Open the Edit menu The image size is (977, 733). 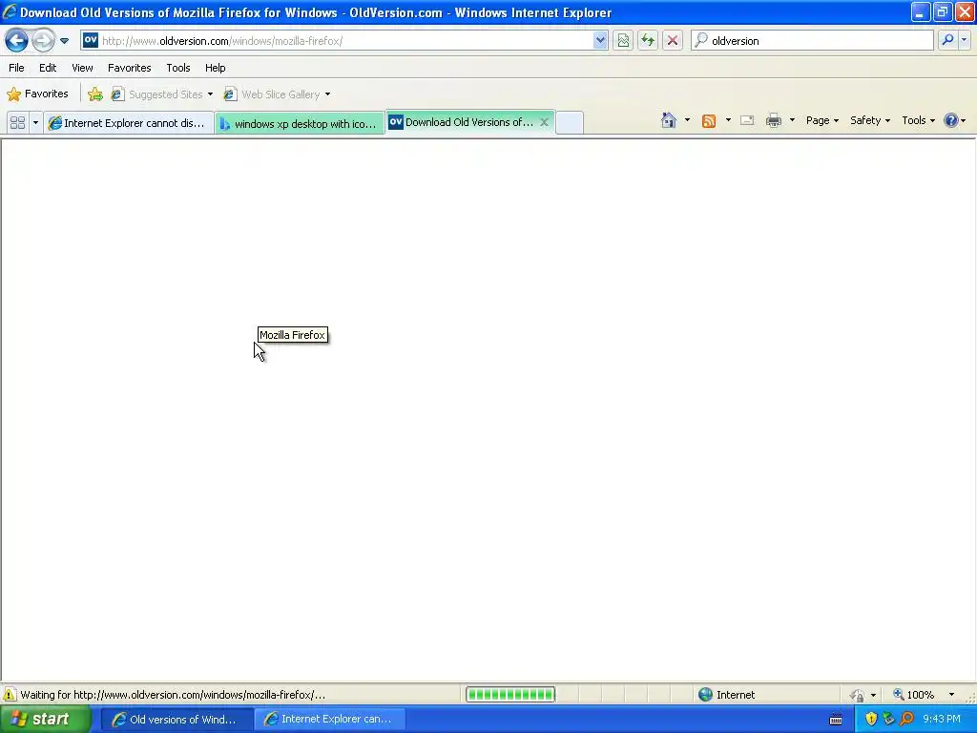(48, 68)
